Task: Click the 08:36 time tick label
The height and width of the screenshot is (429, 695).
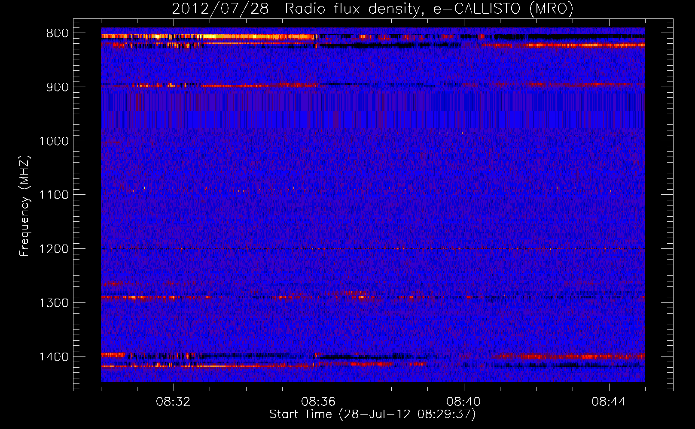Action: tap(318, 402)
